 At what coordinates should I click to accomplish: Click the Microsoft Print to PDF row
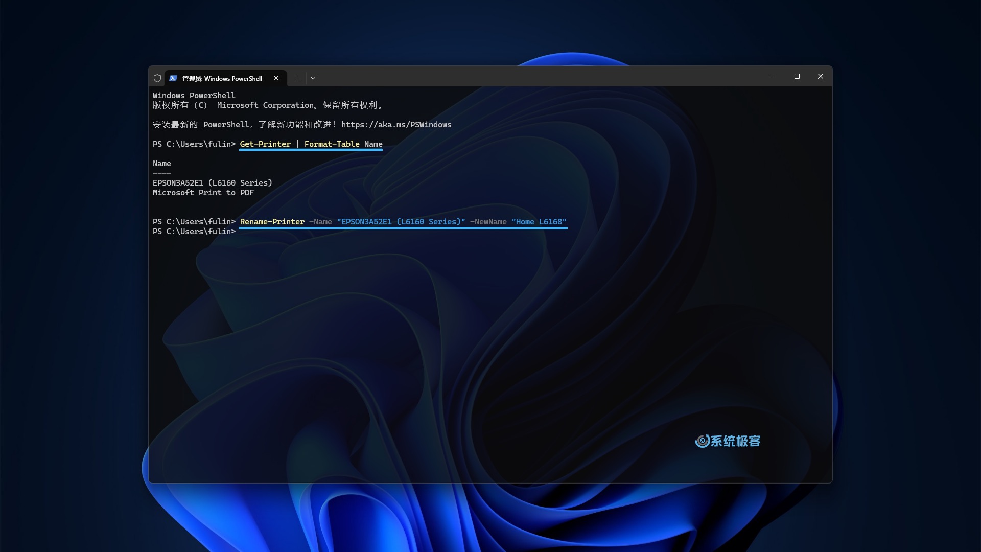pyautogui.click(x=203, y=193)
